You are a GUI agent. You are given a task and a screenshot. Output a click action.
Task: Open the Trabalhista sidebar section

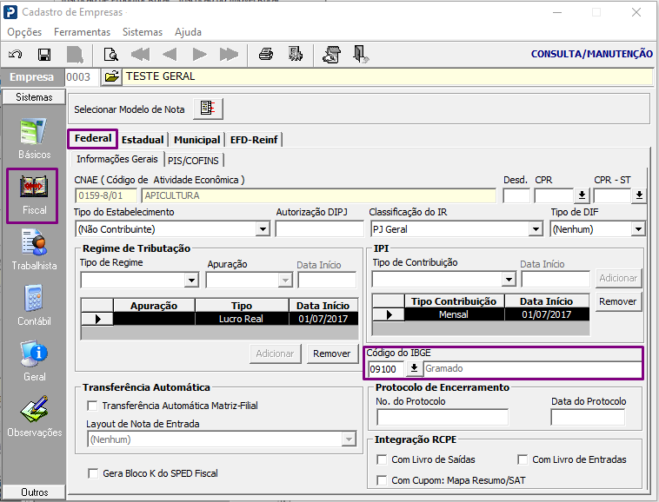pyautogui.click(x=34, y=250)
